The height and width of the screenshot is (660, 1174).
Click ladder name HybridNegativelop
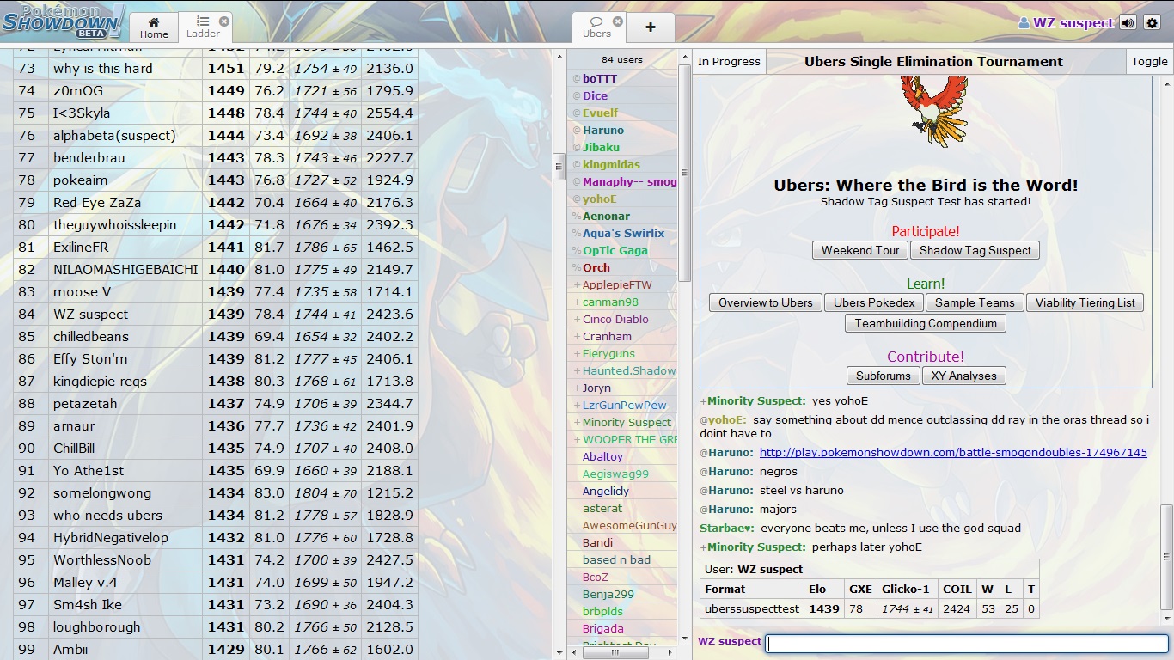(111, 538)
